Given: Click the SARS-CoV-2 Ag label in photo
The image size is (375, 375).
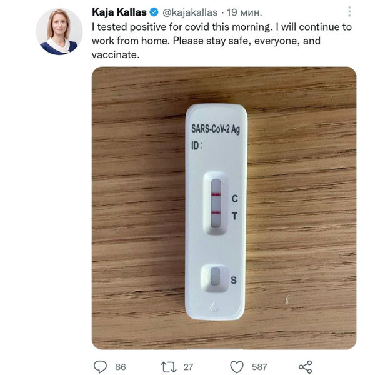Looking at the screenshot, I should (x=216, y=129).
